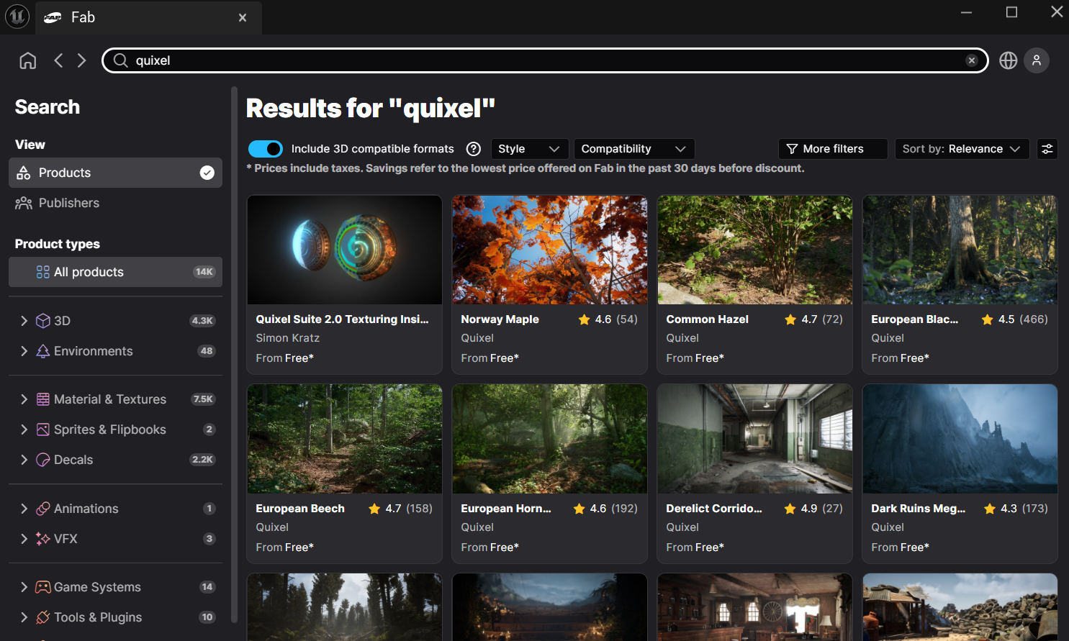Open the user account profile icon
The height and width of the screenshot is (641, 1069).
tap(1036, 60)
